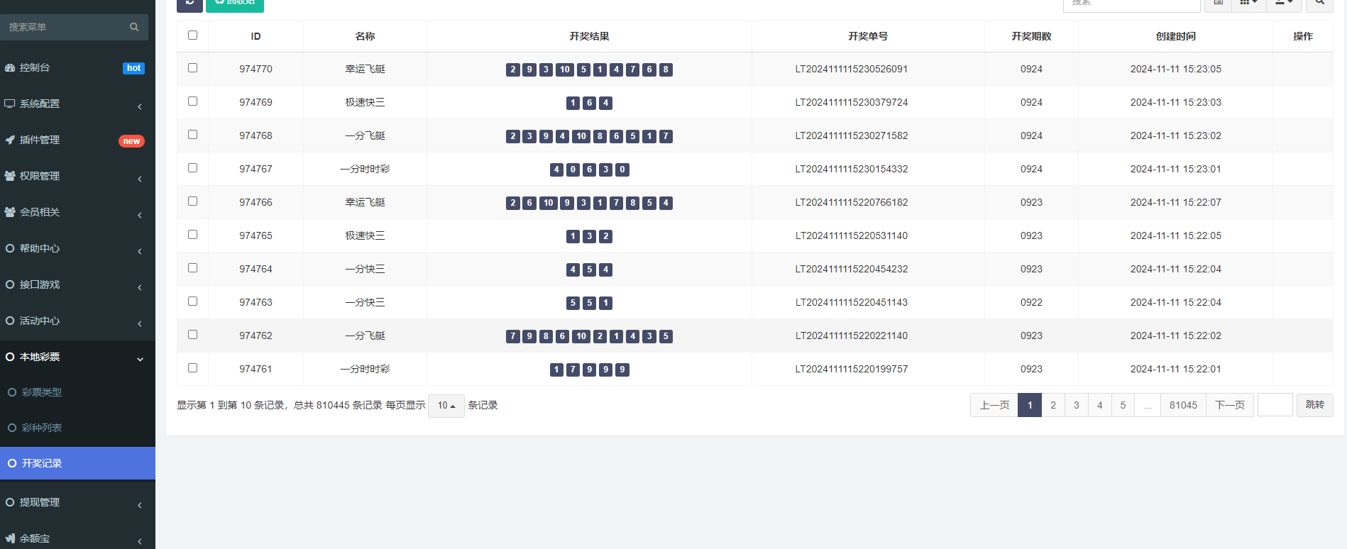Open 彩票类型 in the sidebar
This screenshot has width=1347, height=549.
42,392
